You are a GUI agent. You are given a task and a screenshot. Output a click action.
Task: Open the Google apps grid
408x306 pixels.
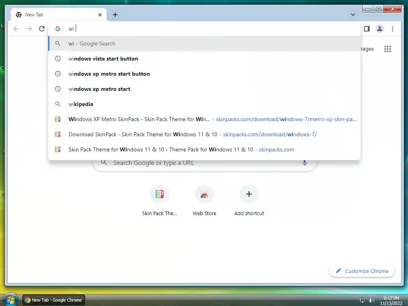click(388, 49)
